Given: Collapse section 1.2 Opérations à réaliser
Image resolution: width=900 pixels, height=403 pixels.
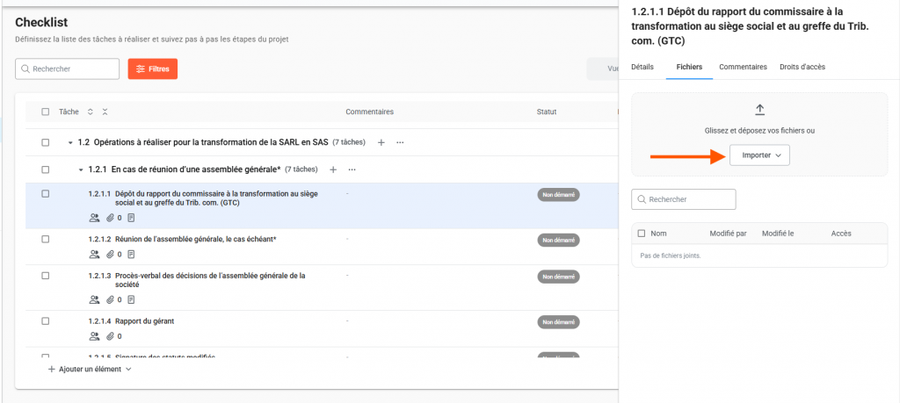Looking at the screenshot, I should (x=70, y=142).
